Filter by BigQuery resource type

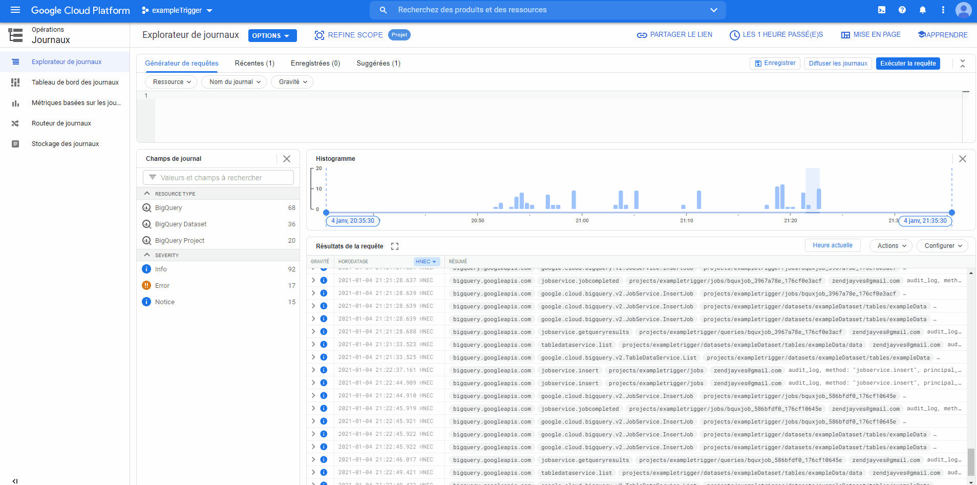pos(218,208)
